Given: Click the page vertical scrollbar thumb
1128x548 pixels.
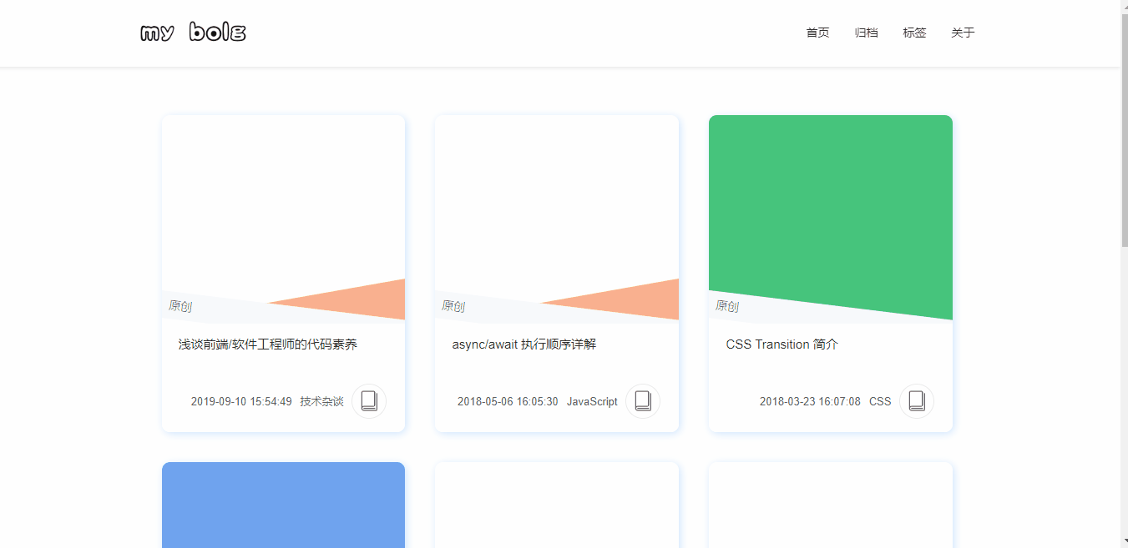Looking at the screenshot, I should point(1124,129).
